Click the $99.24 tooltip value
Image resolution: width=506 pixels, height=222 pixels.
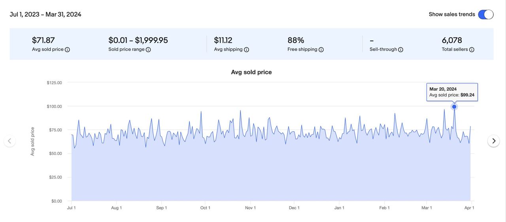[x=467, y=95]
